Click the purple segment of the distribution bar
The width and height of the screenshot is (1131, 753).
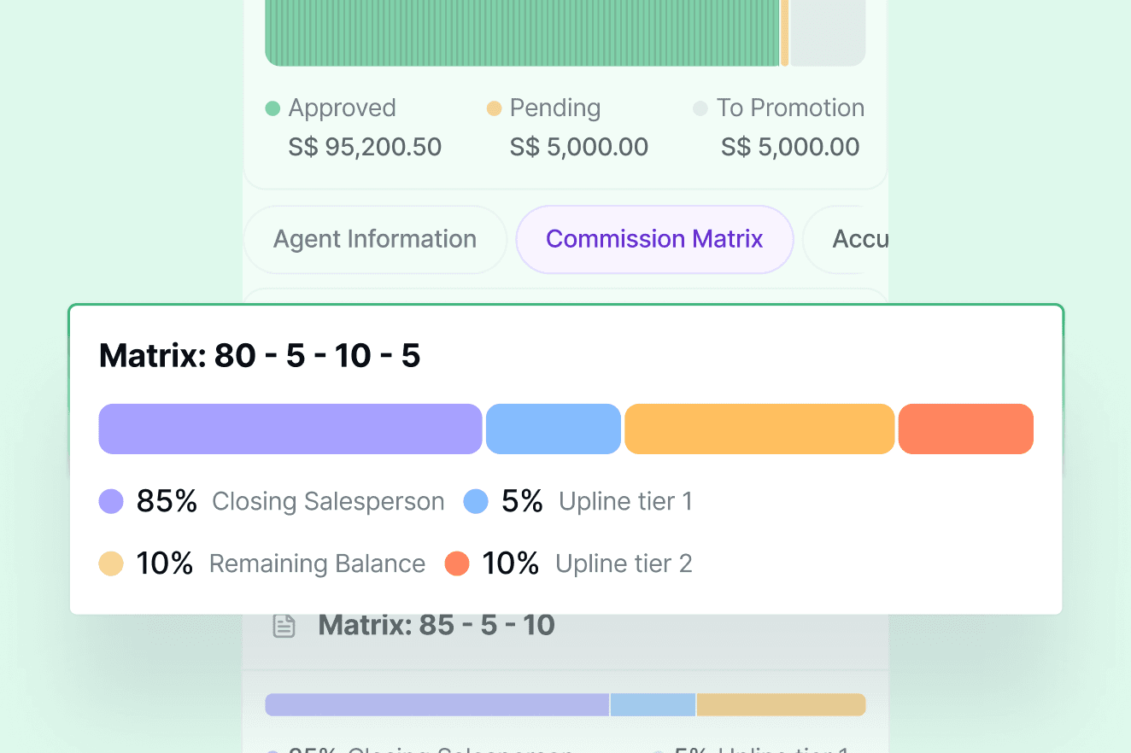point(290,429)
